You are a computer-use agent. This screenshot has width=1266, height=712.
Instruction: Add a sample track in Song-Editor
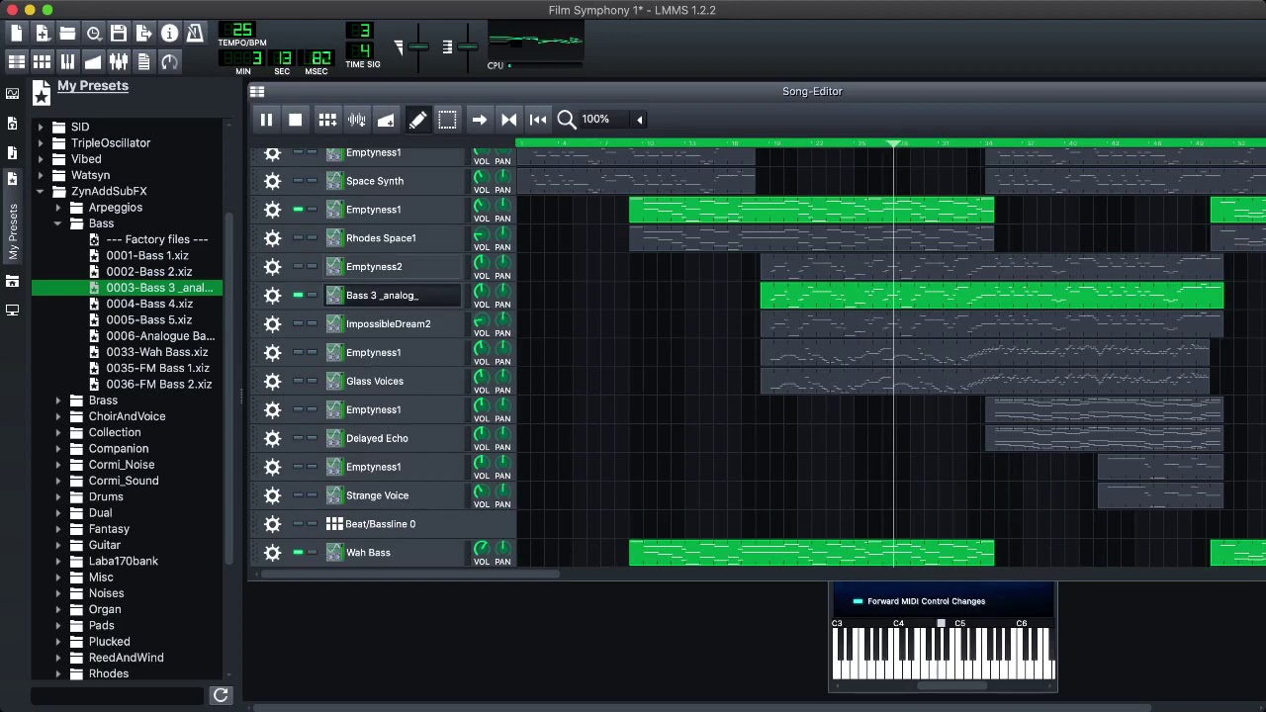tap(357, 120)
